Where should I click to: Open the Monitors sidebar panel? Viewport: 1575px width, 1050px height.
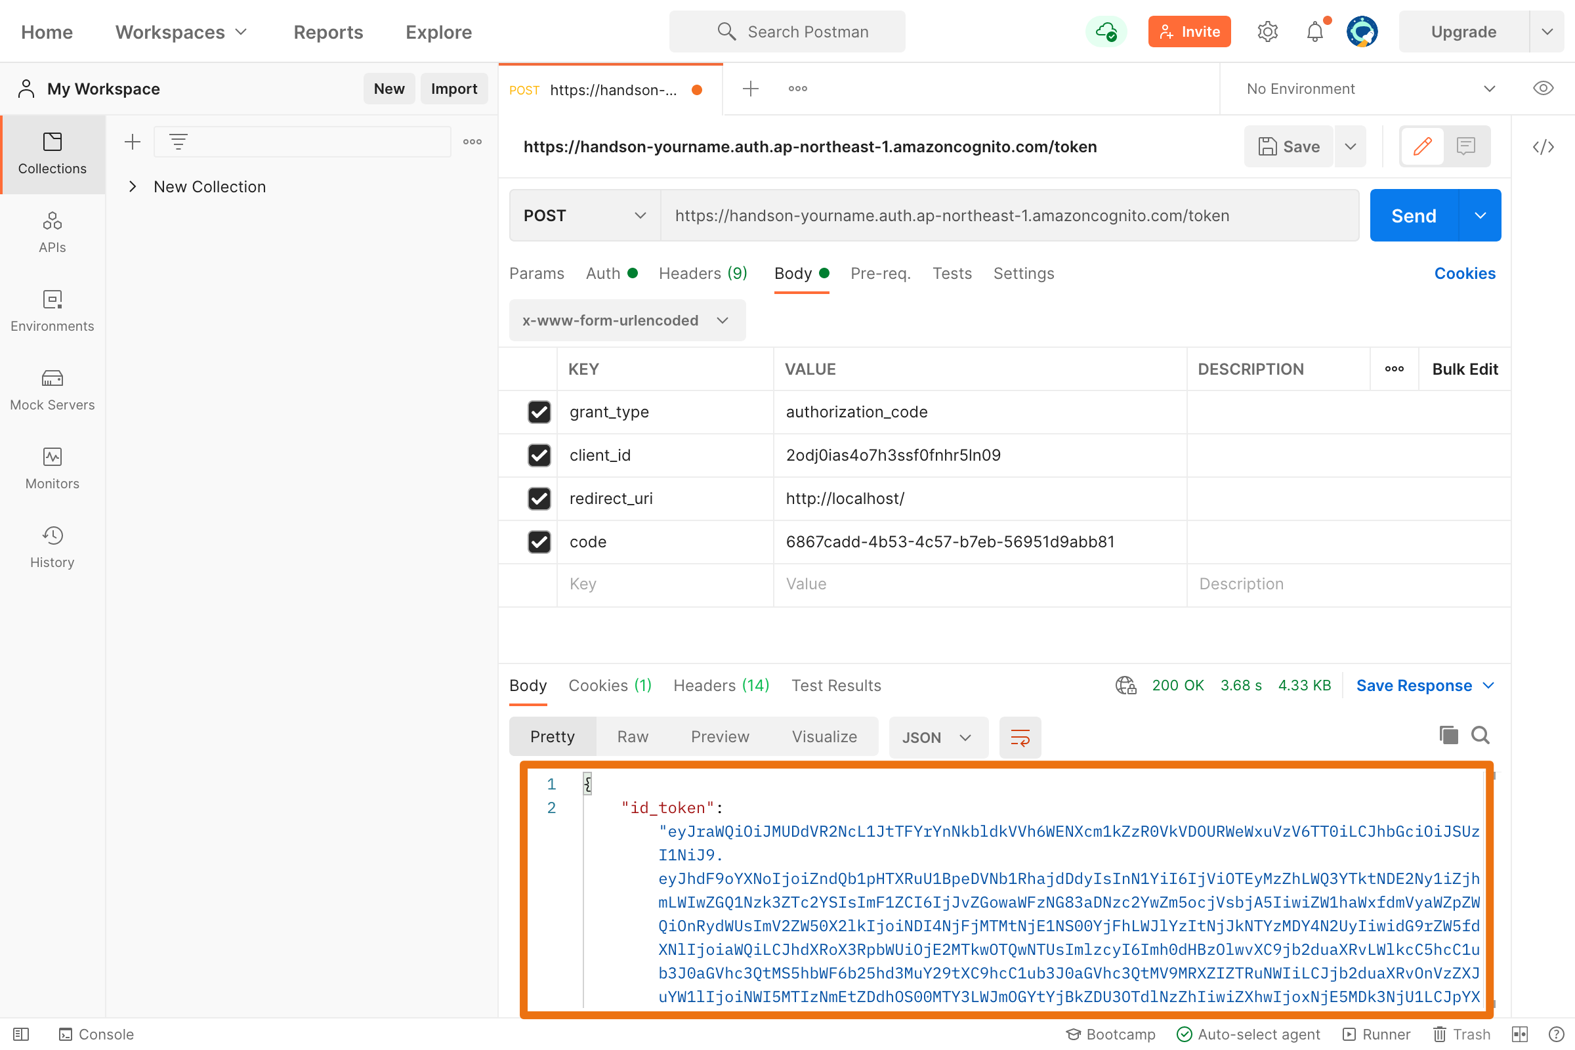click(x=52, y=469)
